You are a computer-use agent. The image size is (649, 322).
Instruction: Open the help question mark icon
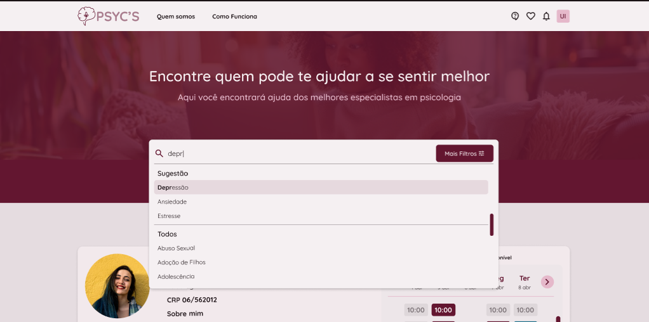coord(515,16)
